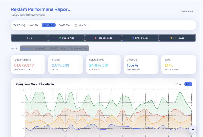Toggle dark mode with the moon icon
Image resolution: width=203 pixels, height=137 pixels.
[x=192, y=129]
